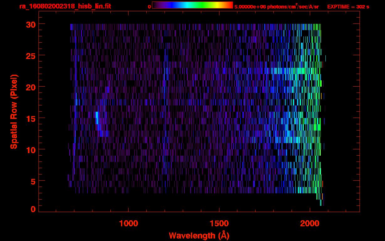Click the filename ra_160802002318_hisb_lin.fit title

(x=65, y=6)
